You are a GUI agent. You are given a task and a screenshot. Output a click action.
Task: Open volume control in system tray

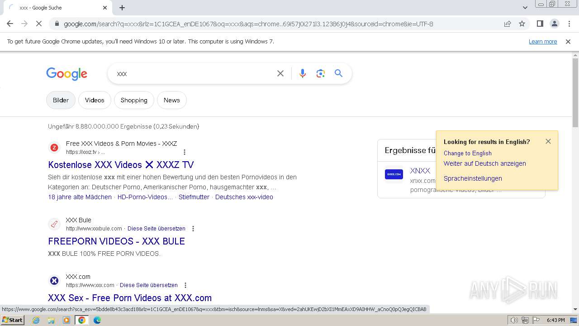click(x=514, y=320)
